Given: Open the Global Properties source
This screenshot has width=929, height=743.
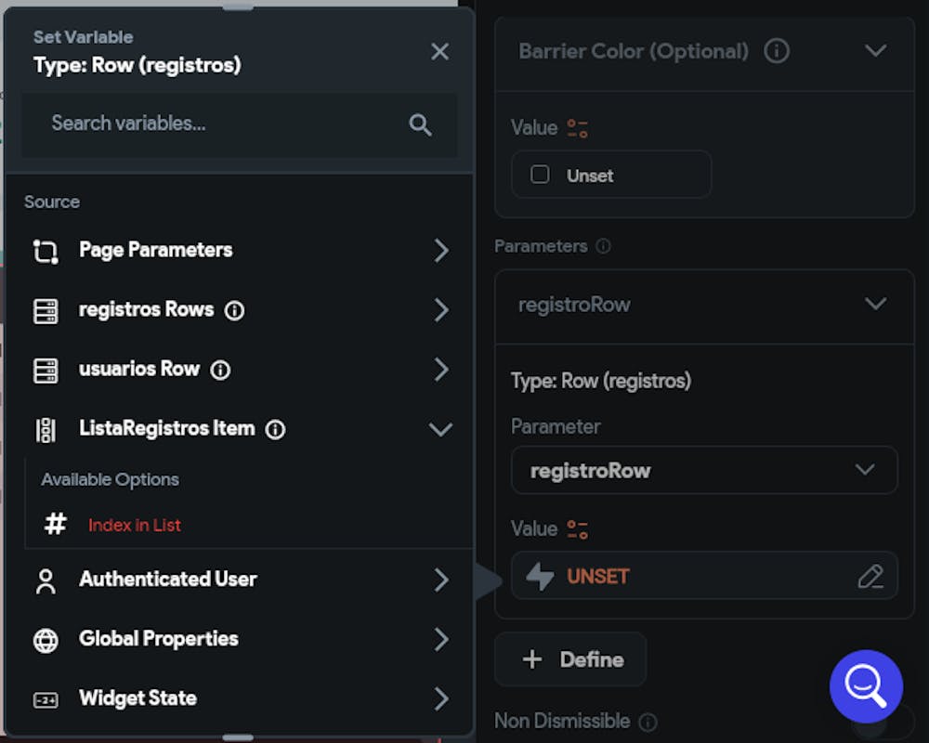Looking at the screenshot, I should point(239,639).
